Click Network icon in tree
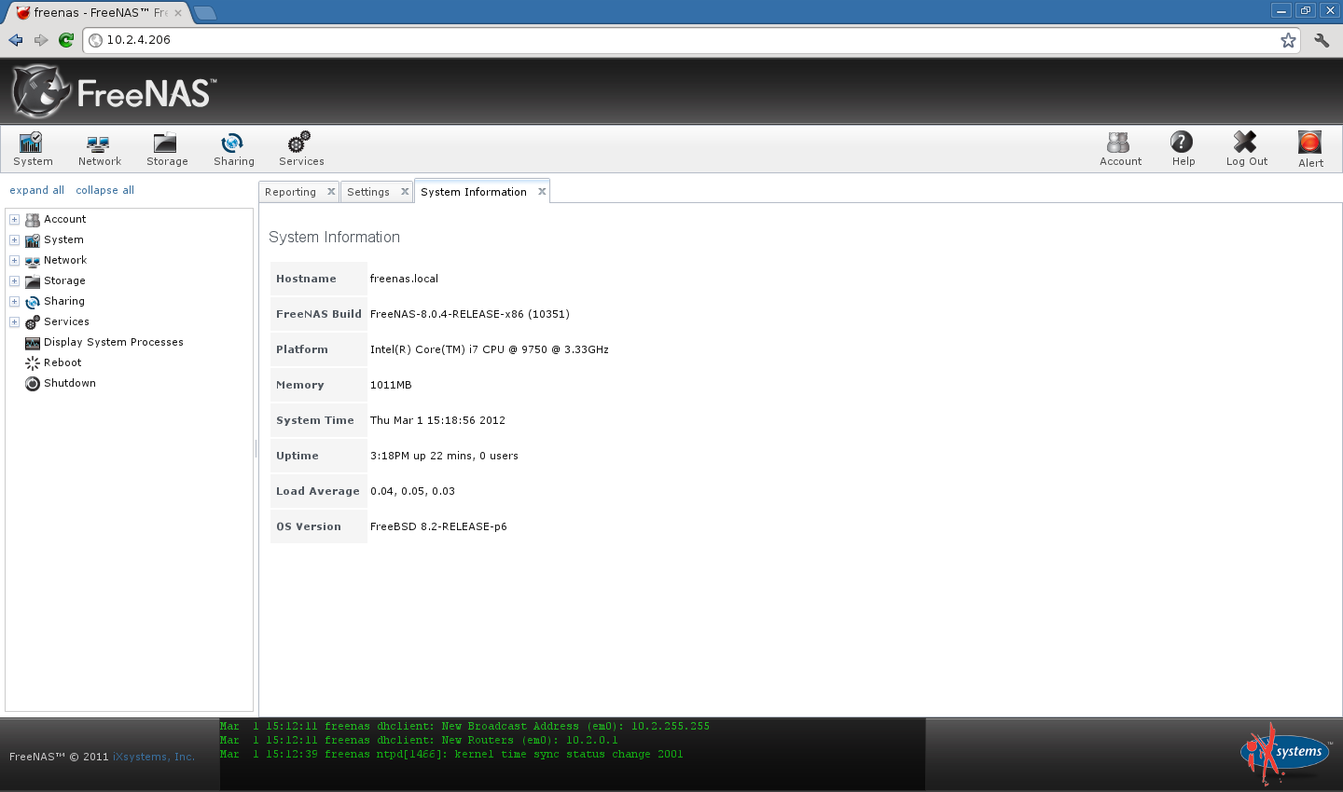1343x792 pixels. click(x=33, y=261)
